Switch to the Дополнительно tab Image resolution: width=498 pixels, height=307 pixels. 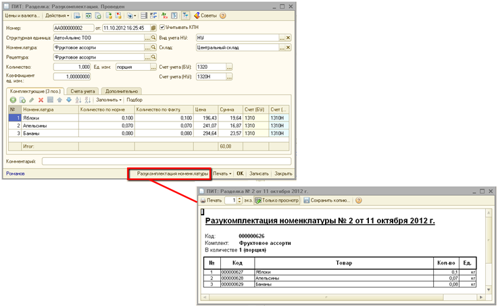coord(121,90)
